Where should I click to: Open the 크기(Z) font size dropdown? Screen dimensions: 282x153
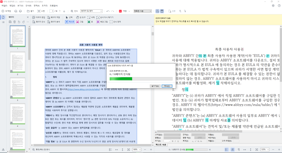click(x=167, y=141)
